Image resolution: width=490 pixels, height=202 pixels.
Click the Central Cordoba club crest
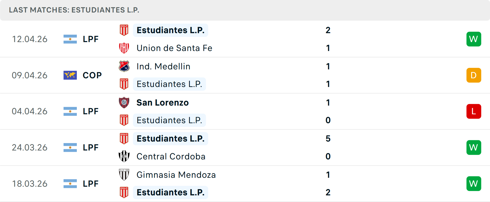click(124, 156)
